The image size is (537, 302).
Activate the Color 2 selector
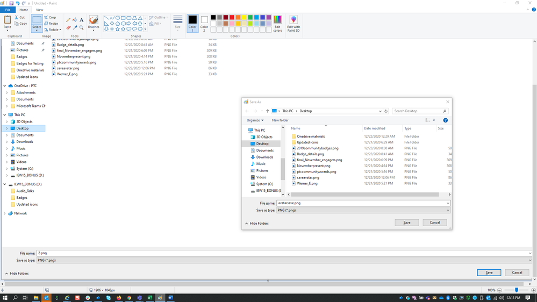pyautogui.click(x=204, y=23)
